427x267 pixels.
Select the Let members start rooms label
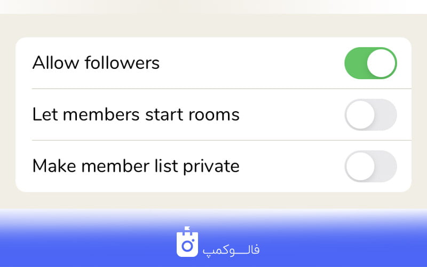[136, 114]
